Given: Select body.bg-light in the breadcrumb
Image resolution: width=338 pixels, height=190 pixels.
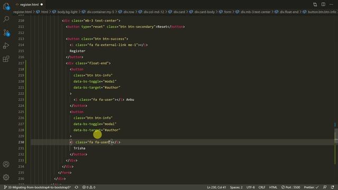Looking at the screenshot, I should [x=67, y=12].
